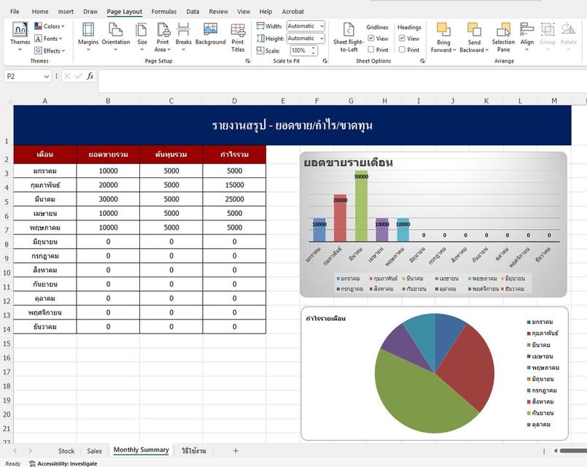Expand the Name Box dropdown
Viewport: 587px width, 467px height.
click(47, 77)
